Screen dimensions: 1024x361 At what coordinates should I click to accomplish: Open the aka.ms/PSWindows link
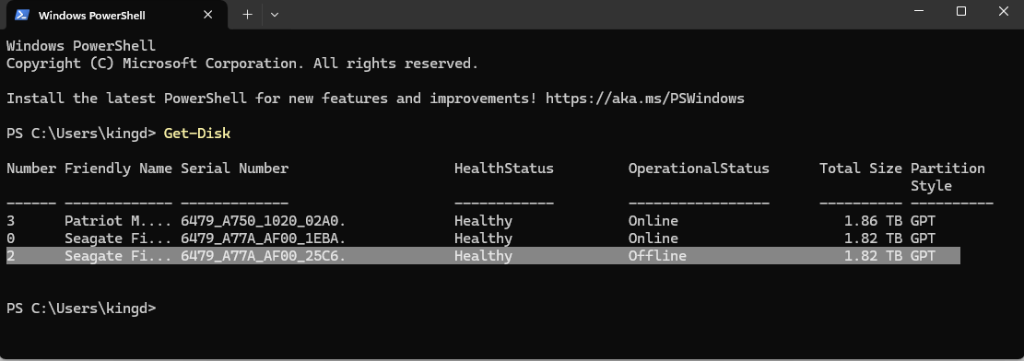(644, 99)
